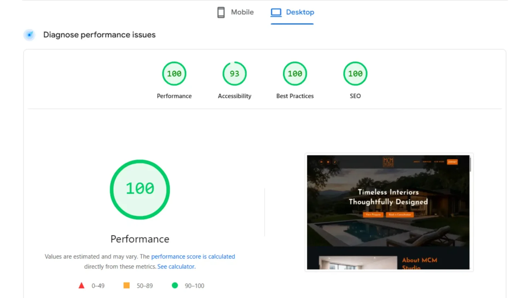Screen dimensions: 530x298
Task: Click the blue Diagnose performance issues icon
Action: (30, 35)
